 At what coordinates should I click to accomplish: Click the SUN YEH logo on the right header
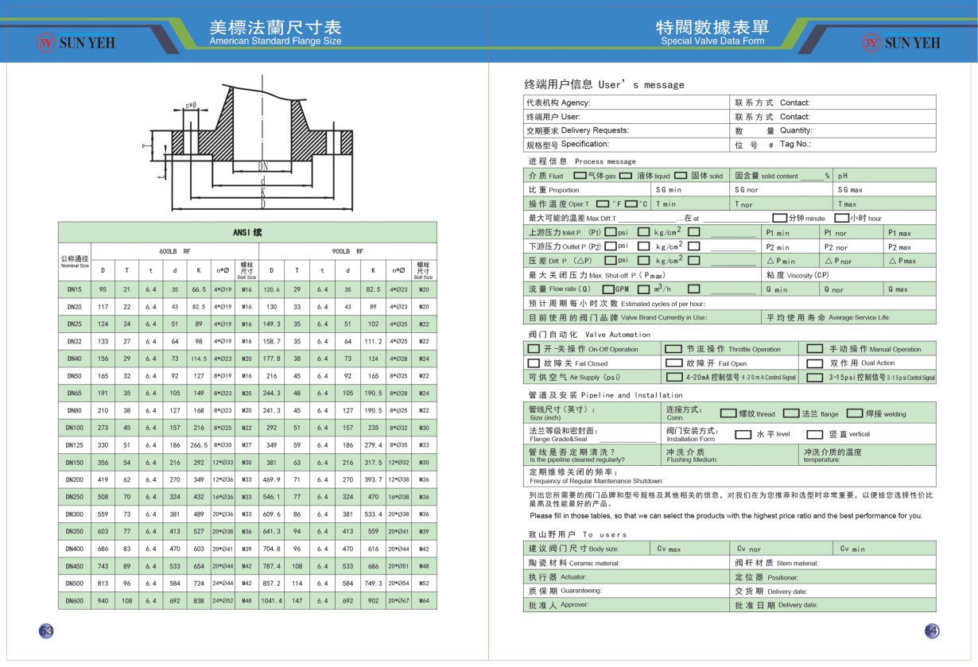click(902, 42)
